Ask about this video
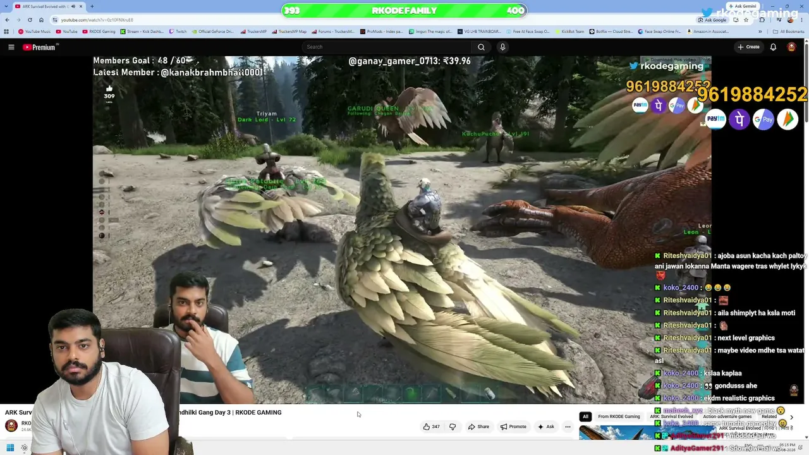 (546, 427)
